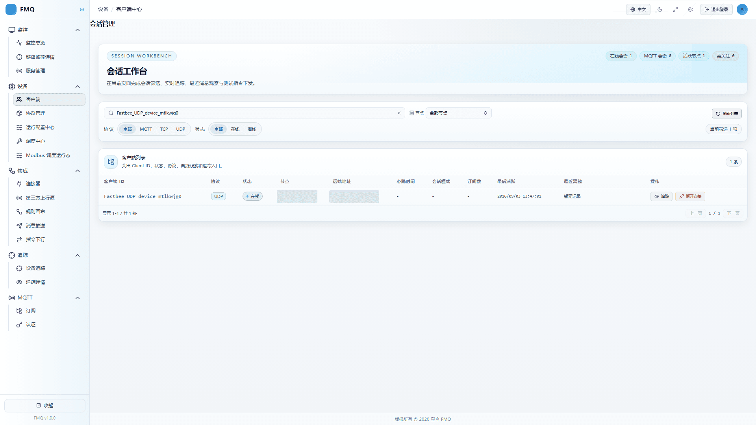Image resolution: width=756 pixels, height=425 pixels.
Task: Collapse the MQTT sidebar group
Action: [x=78, y=298]
